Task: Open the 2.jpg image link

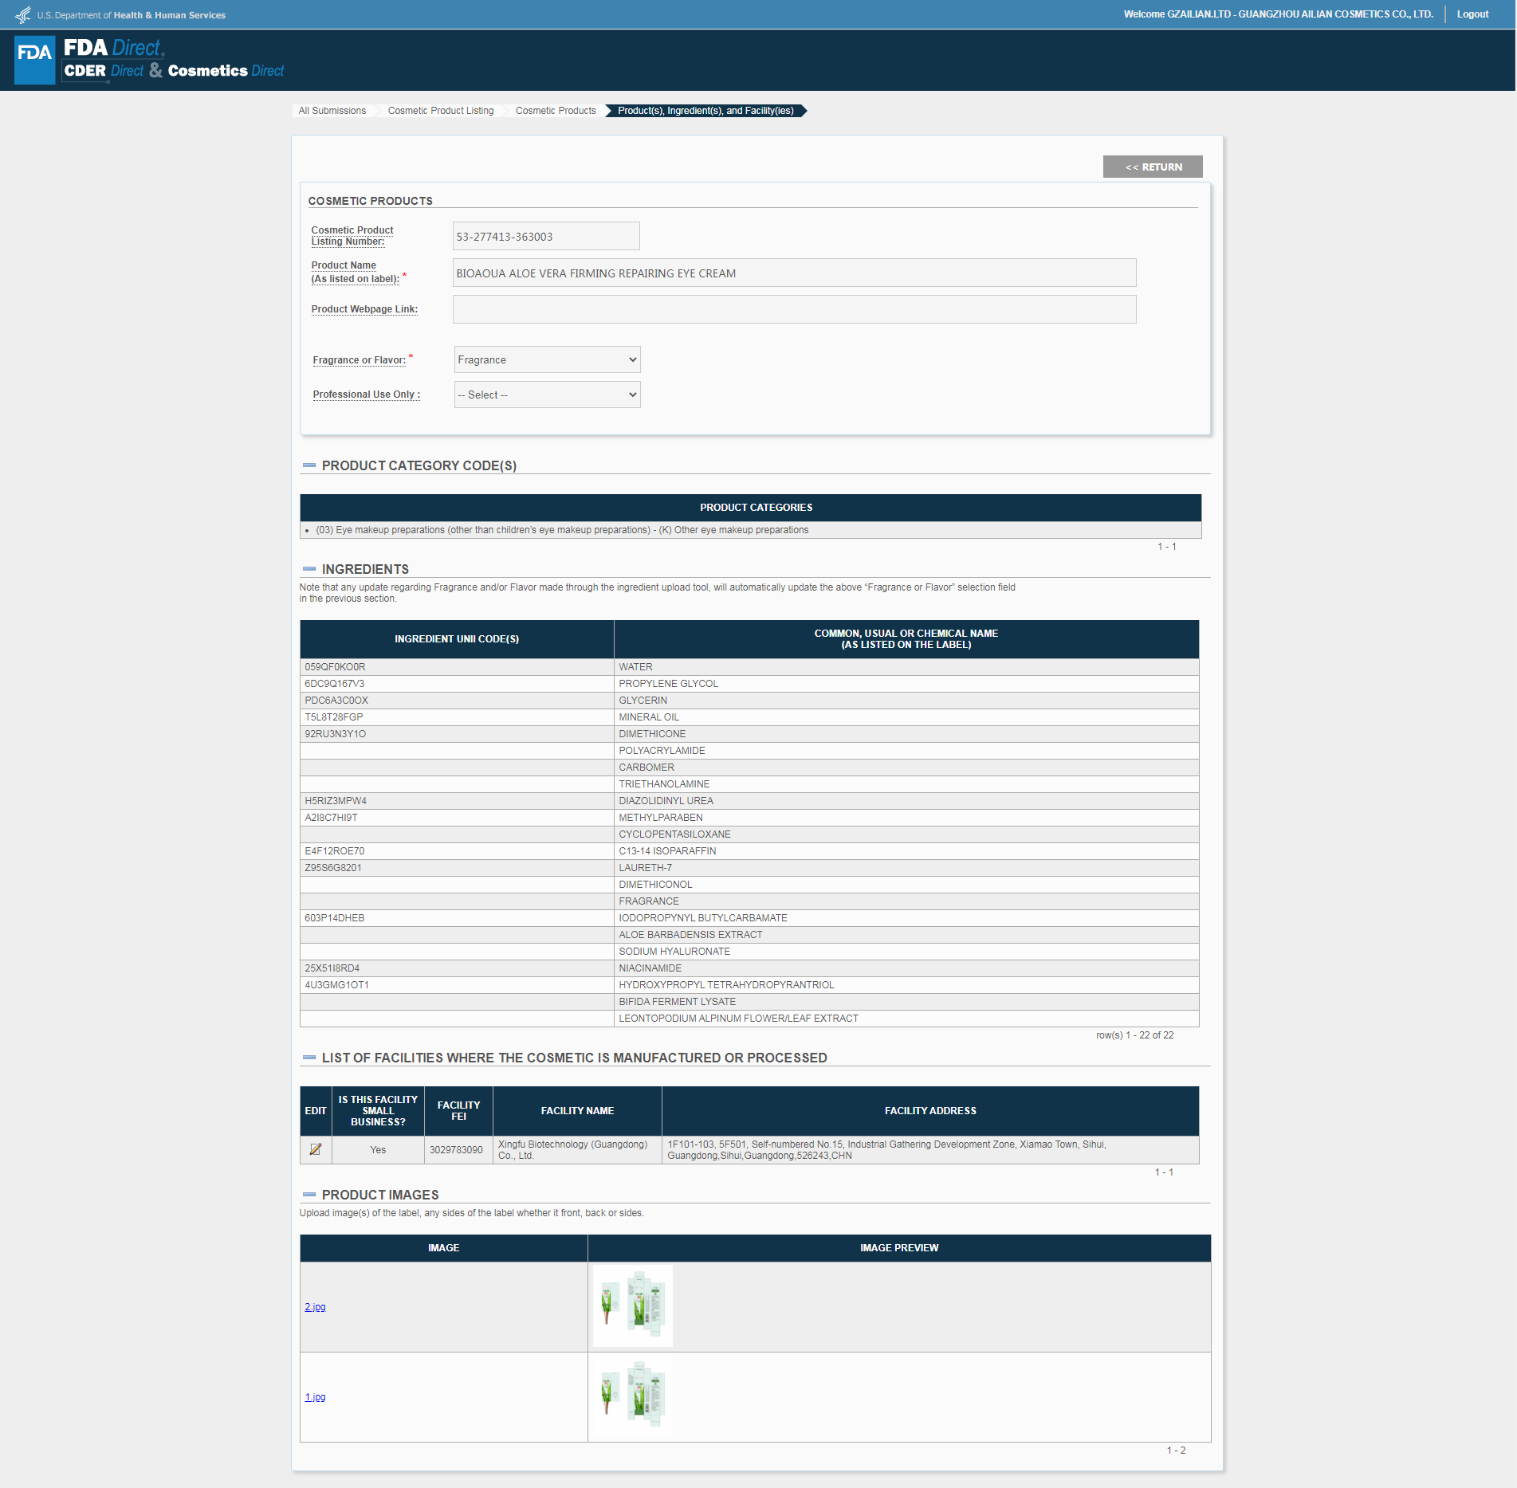Action: pos(315,1307)
